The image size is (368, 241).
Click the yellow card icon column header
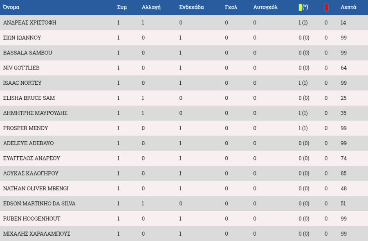303,7
